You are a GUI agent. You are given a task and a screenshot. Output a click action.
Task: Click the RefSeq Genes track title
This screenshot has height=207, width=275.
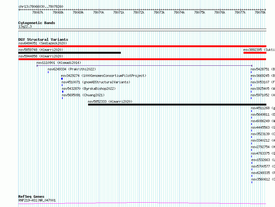pyautogui.click(x=31, y=197)
